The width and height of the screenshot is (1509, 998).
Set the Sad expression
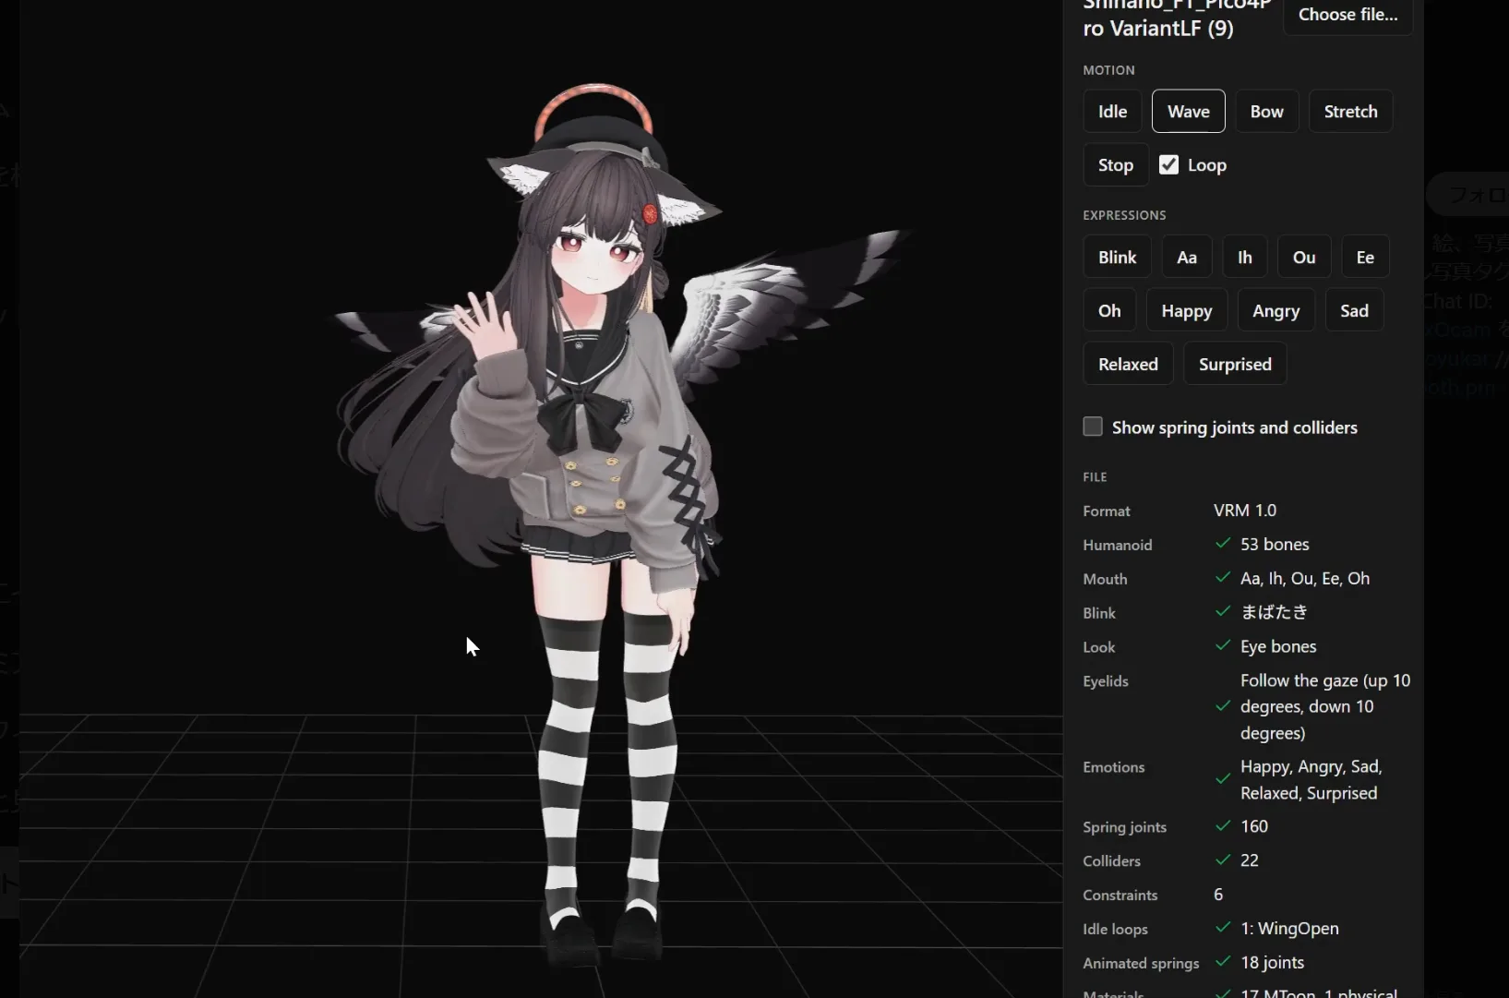[1354, 310]
